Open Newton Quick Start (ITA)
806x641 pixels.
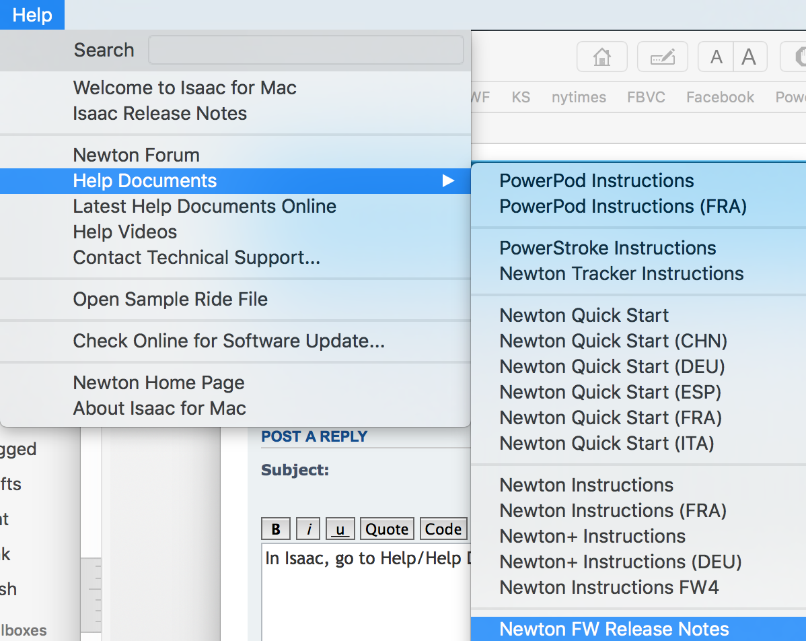coord(638,444)
